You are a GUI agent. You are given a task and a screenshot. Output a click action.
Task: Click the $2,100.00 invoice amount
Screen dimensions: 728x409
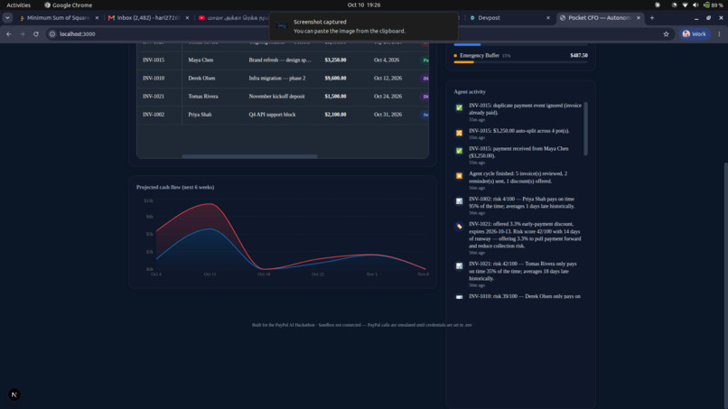pyautogui.click(x=335, y=114)
